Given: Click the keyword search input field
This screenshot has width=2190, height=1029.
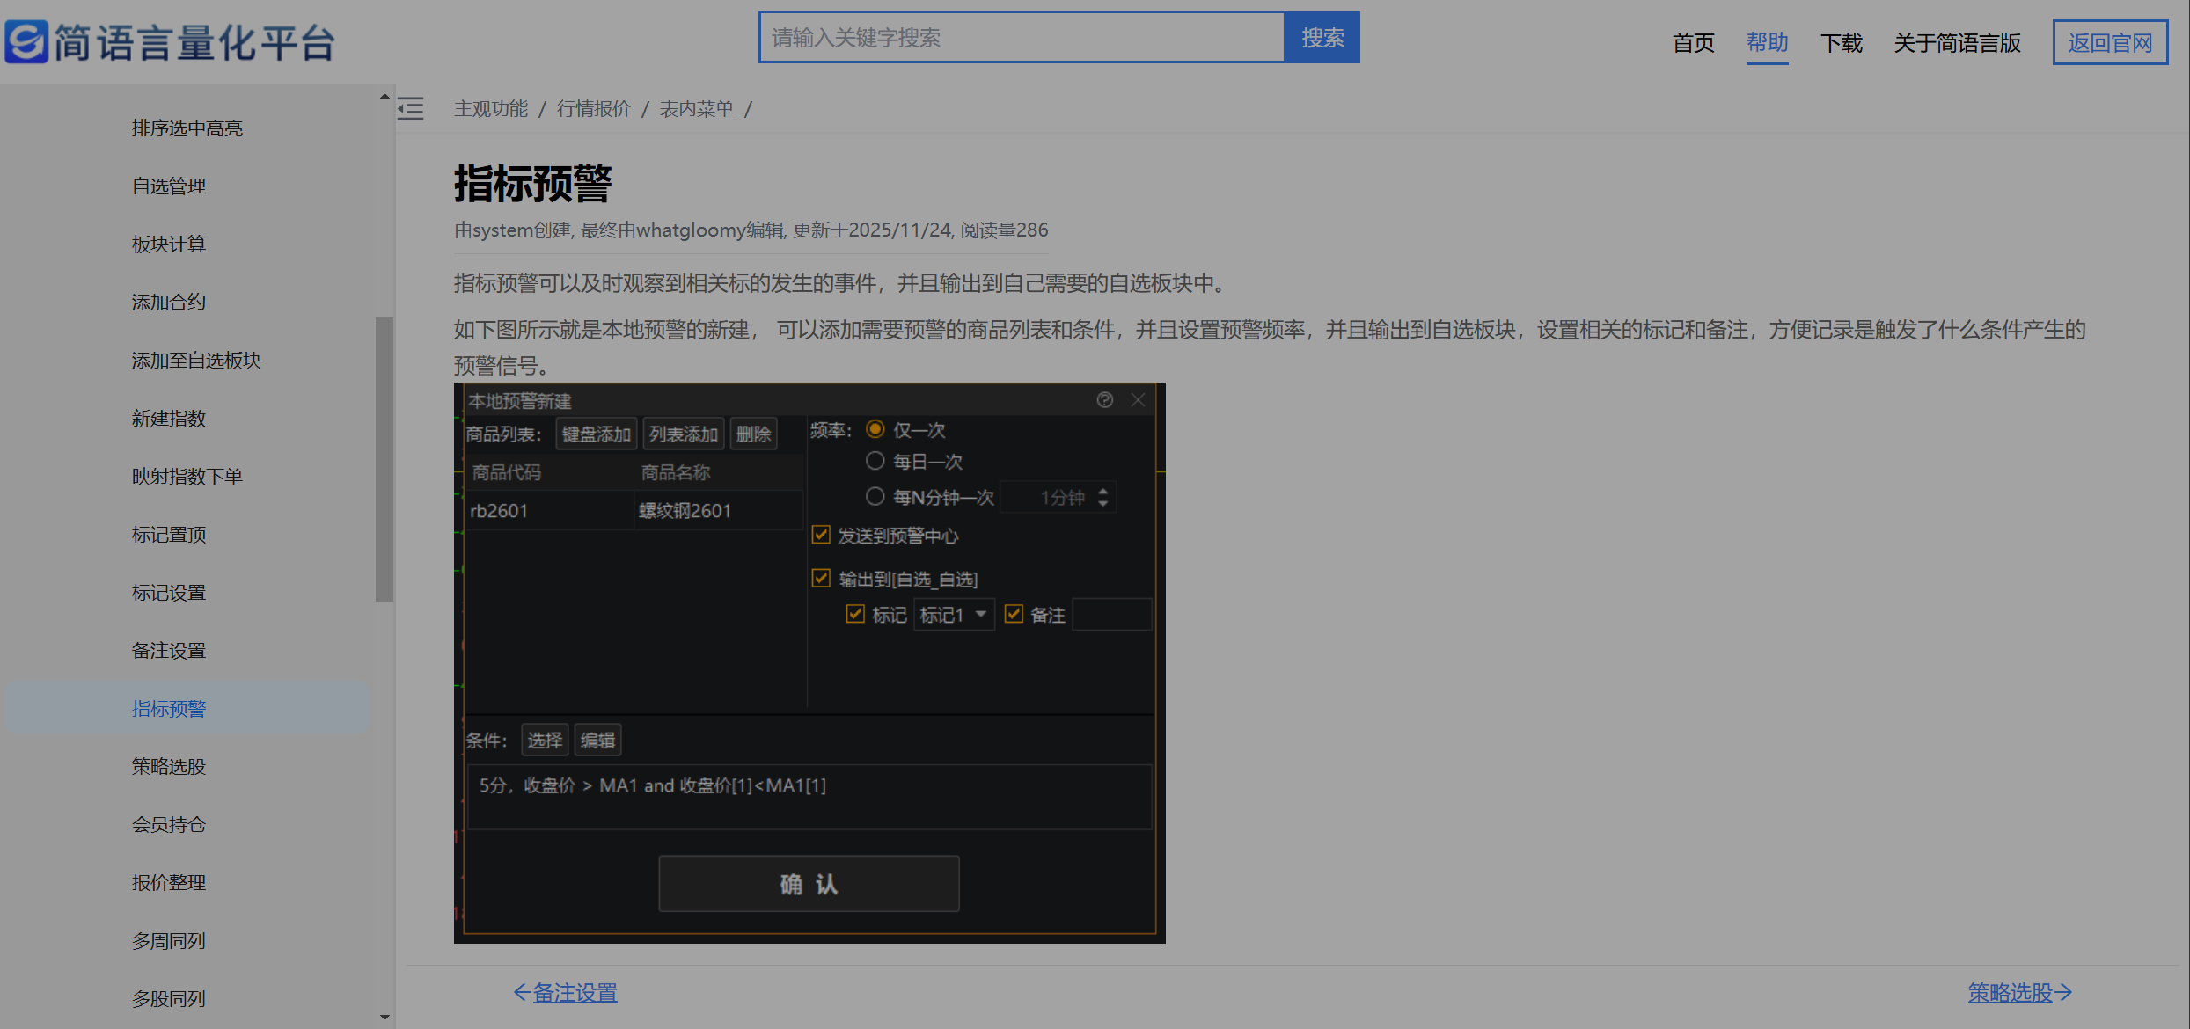Looking at the screenshot, I should [x=1021, y=38].
